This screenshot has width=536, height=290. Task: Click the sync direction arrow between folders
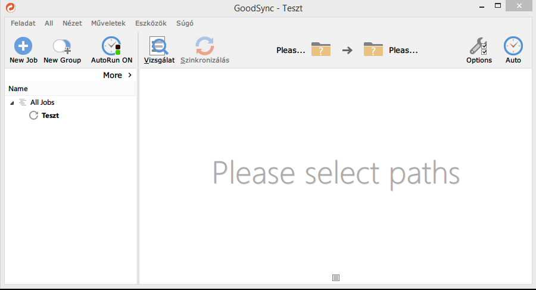pos(347,51)
